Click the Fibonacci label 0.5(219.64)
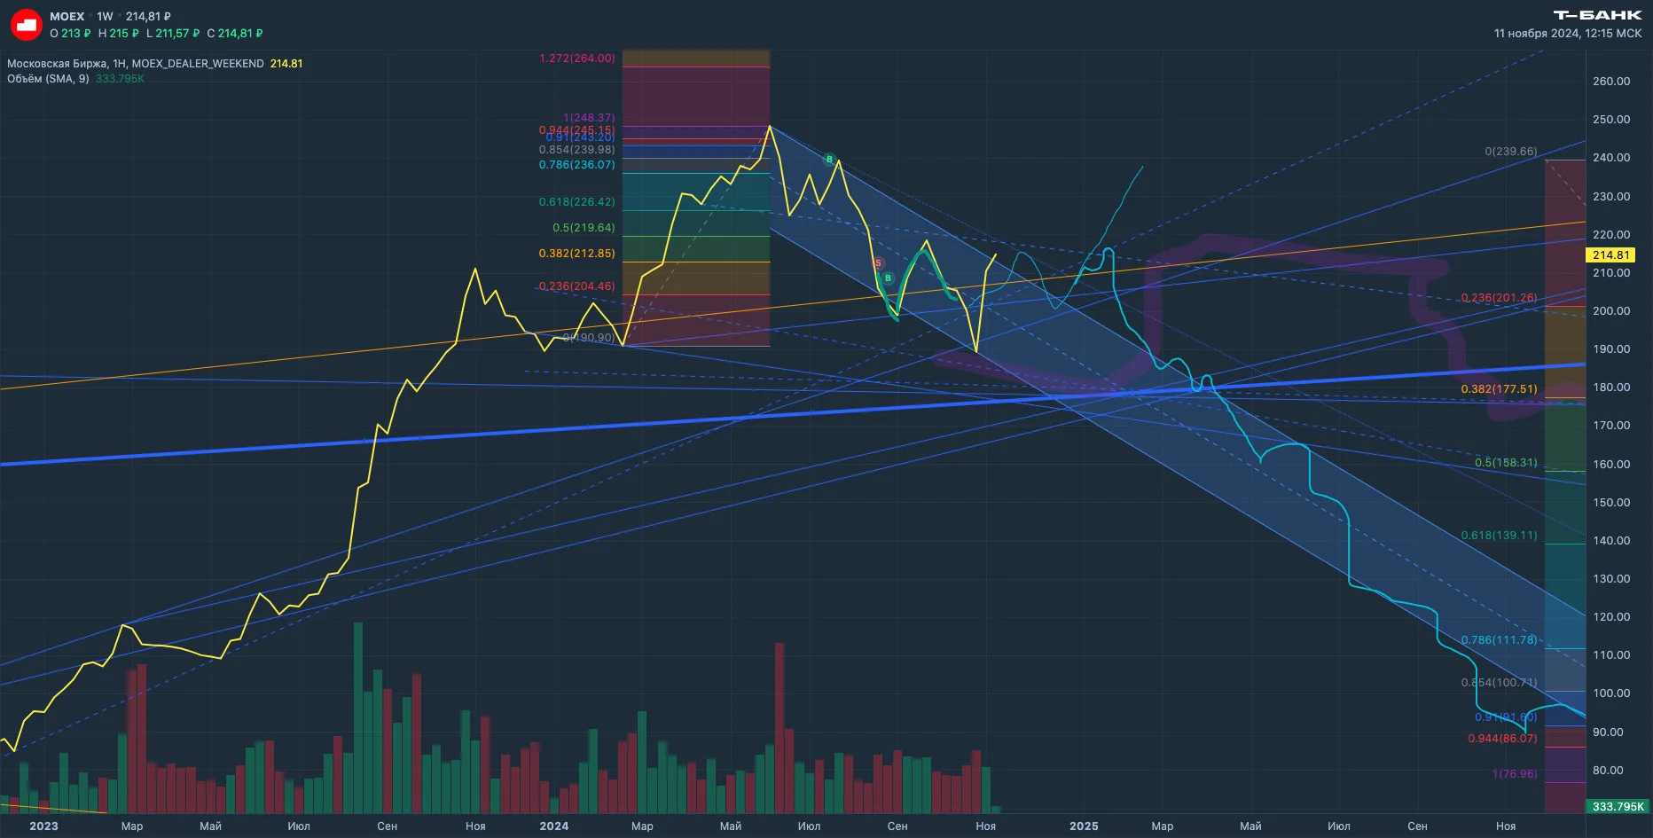Viewport: 1653px width, 838px height. [584, 228]
